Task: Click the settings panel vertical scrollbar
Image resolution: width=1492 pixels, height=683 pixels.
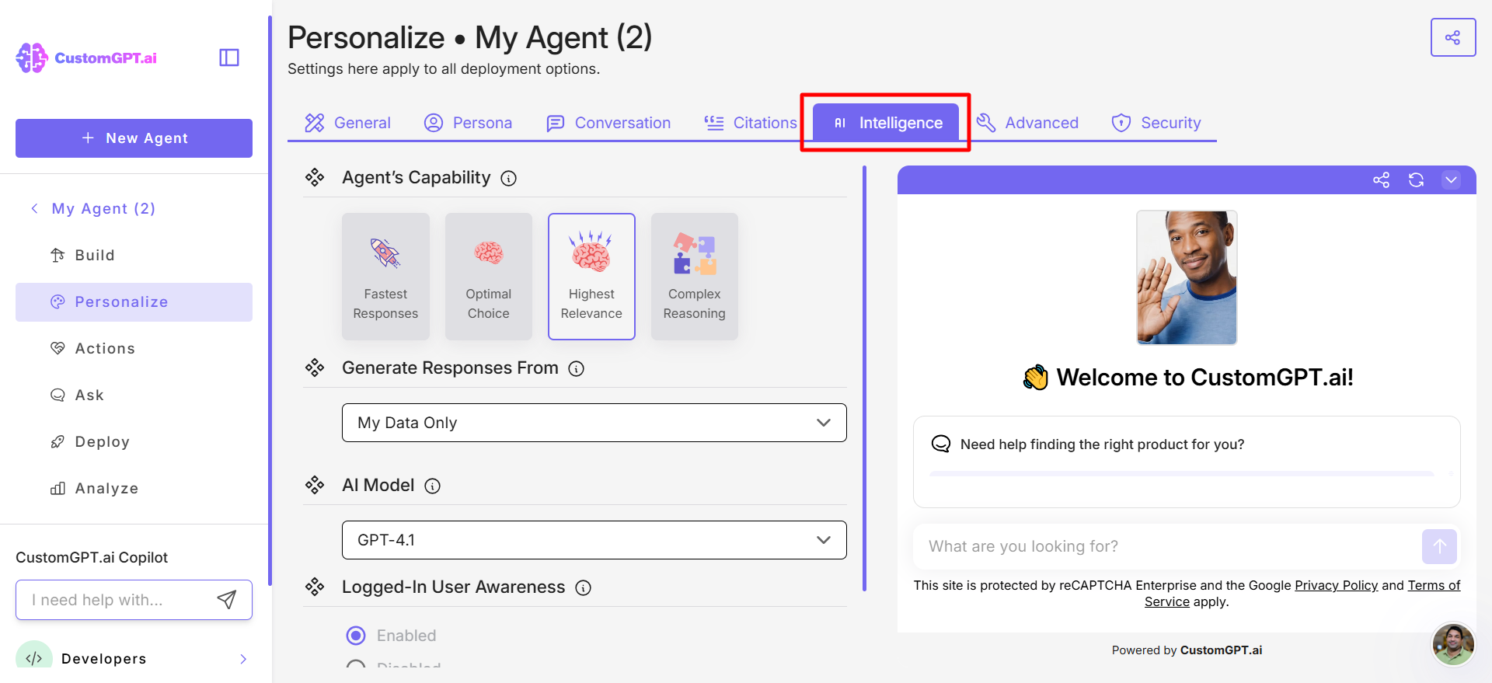Action: 864,378
